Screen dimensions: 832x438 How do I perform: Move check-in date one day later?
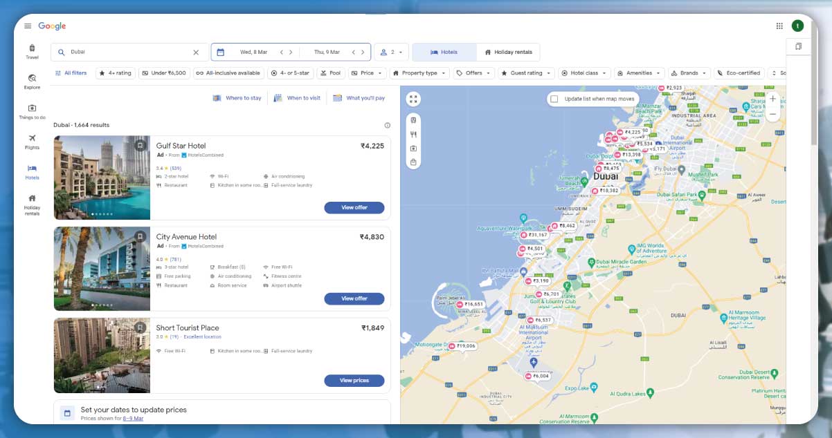point(291,53)
